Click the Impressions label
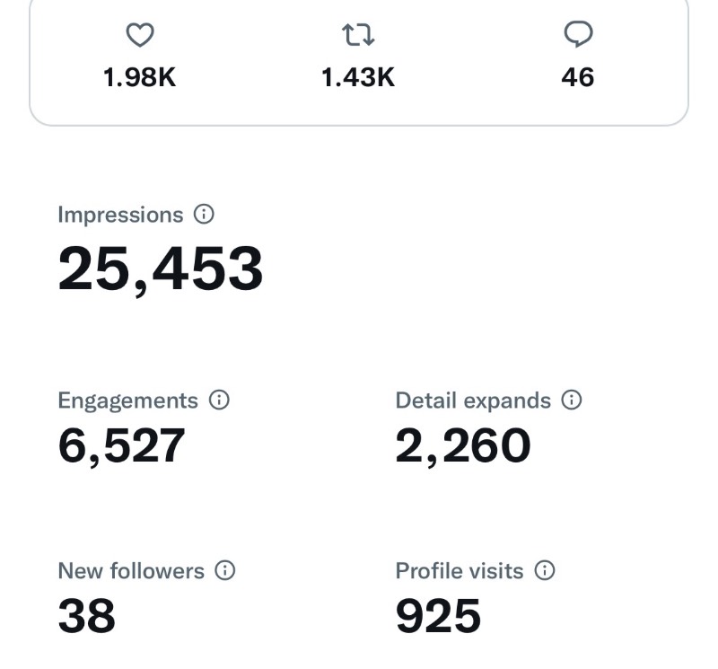The image size is (718, 669). 120,215
